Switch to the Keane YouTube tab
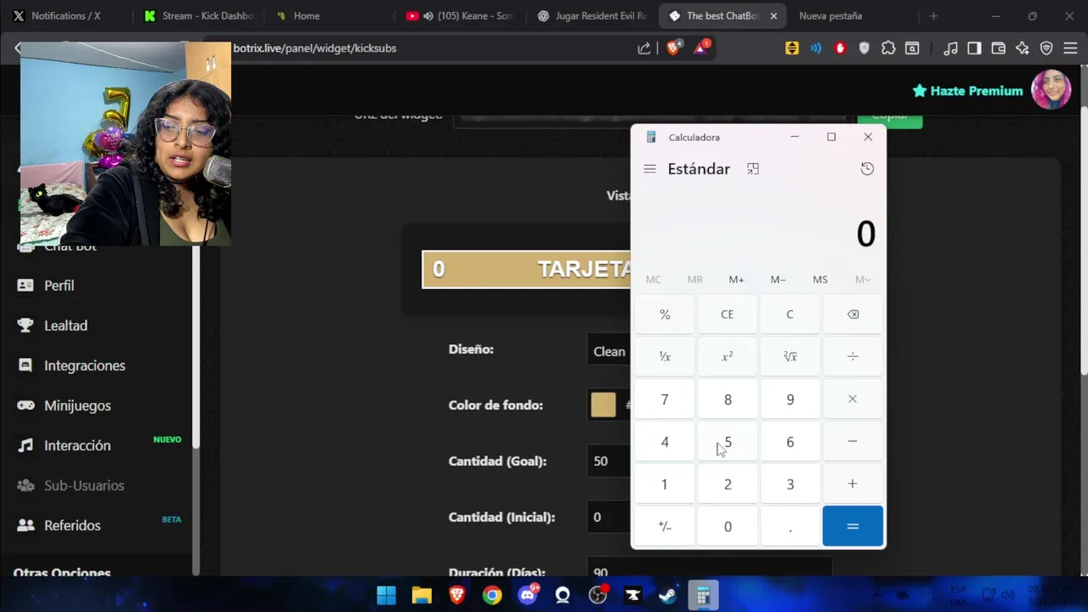Image resolution: width=1088 pixels, height=612 pixels. pyautogui.click(x=460, y=15)
